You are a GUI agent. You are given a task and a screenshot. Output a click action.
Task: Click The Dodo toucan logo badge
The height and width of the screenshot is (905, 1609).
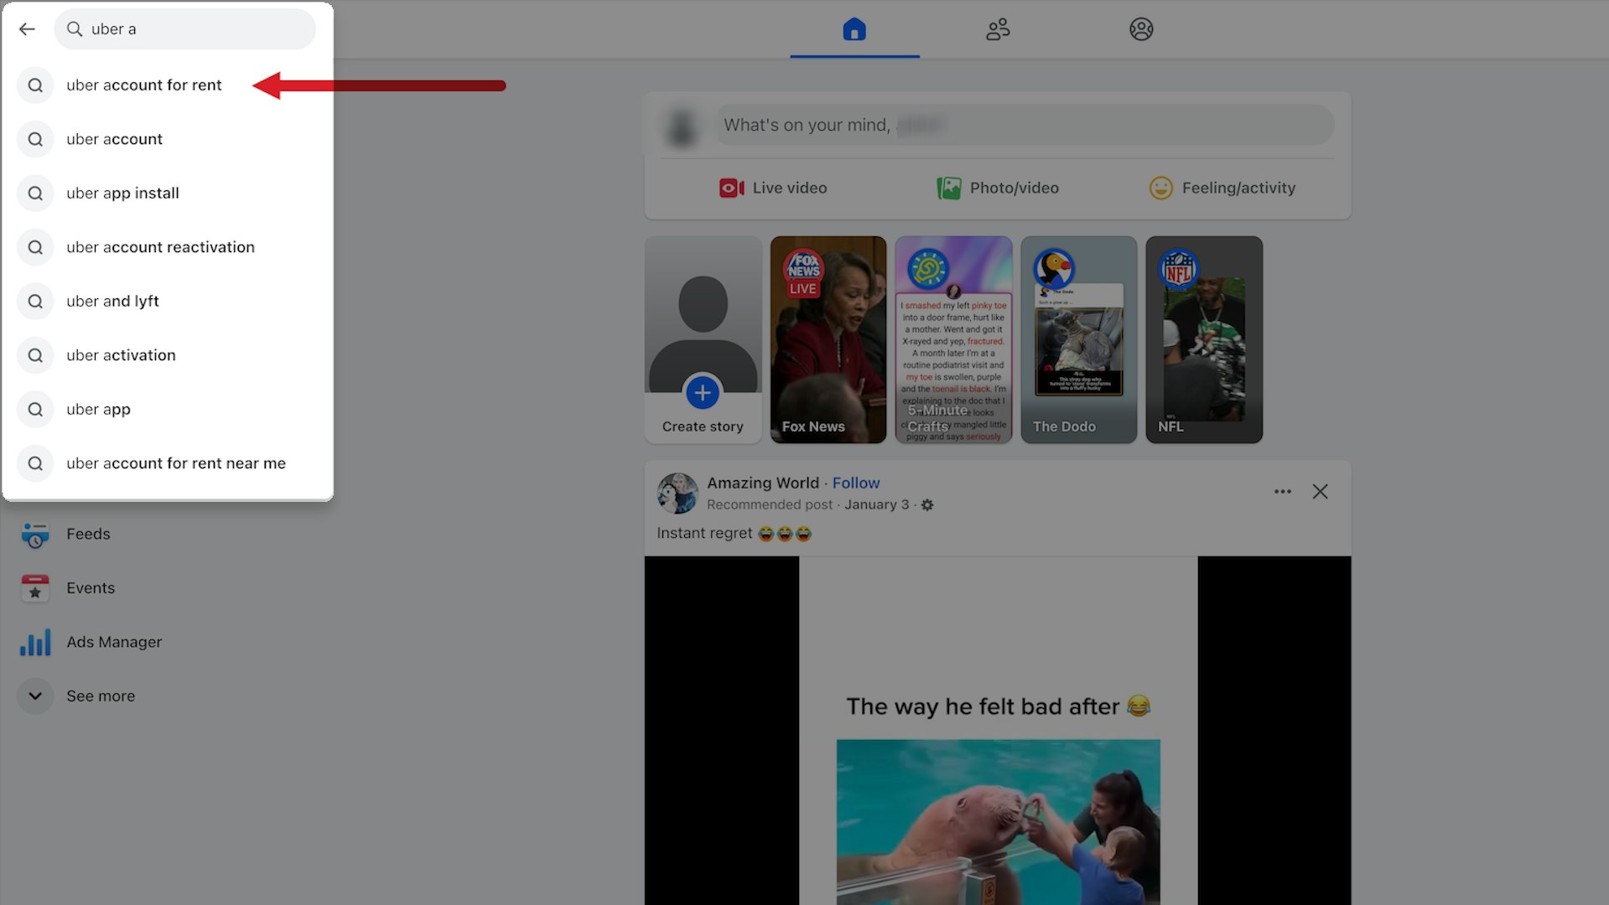tap(1053, 270)
